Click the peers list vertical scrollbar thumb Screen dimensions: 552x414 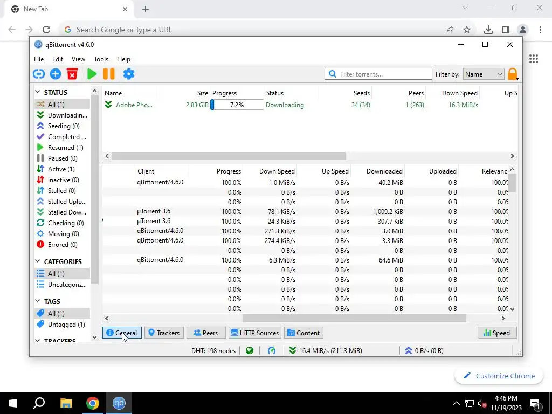(x=512, y=183)
